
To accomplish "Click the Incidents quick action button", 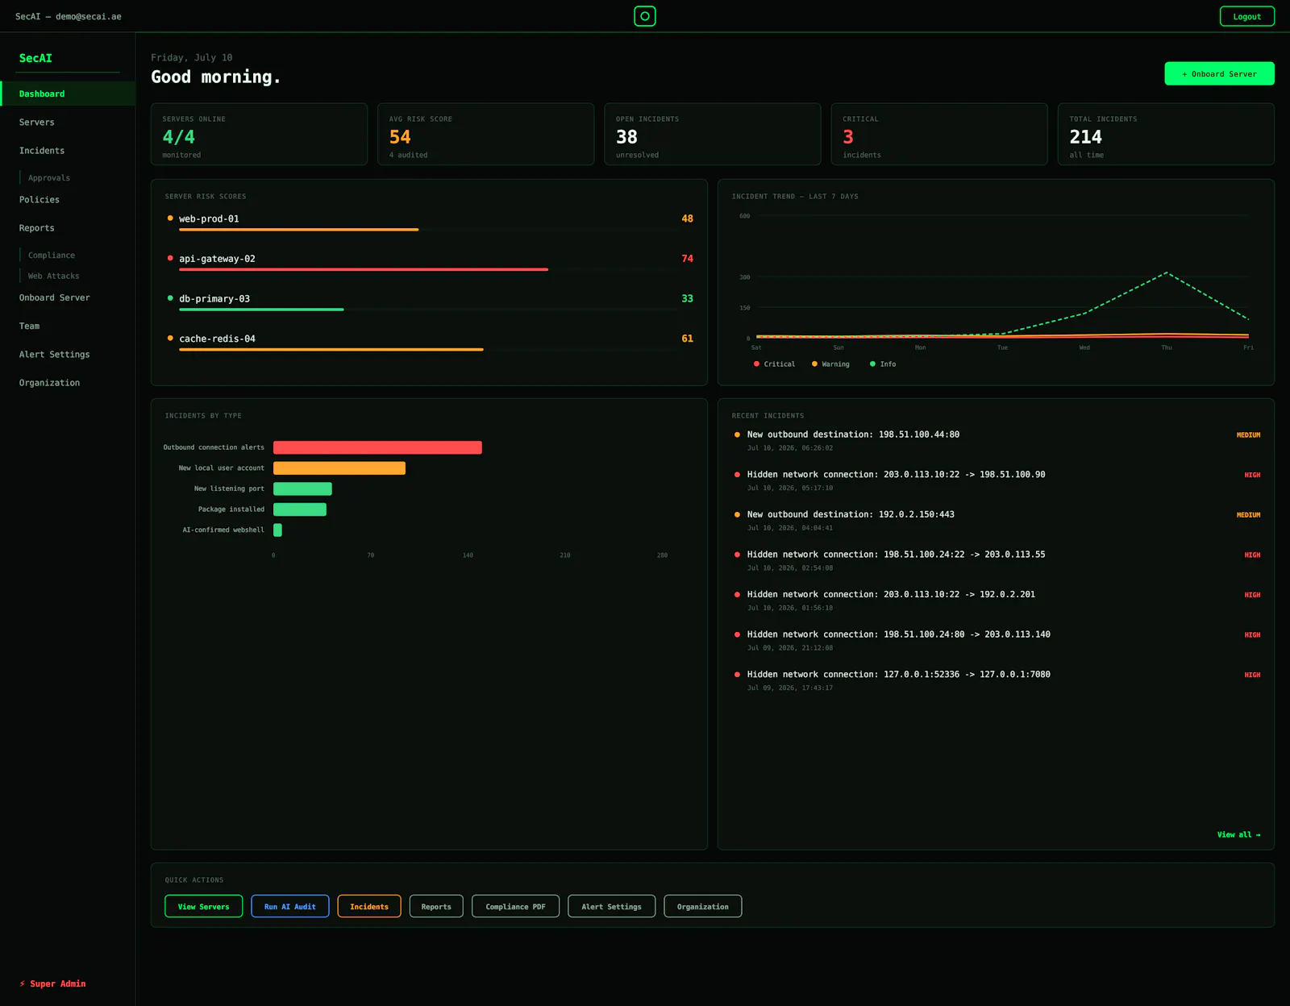I will (x=369, y=907).
